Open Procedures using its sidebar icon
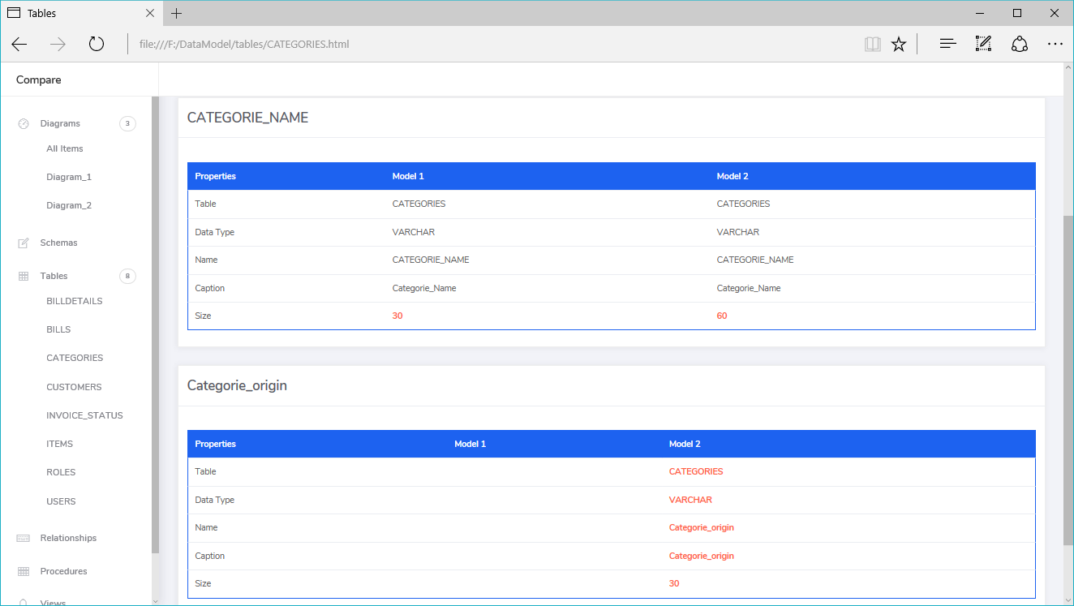This screenshot has width=1074, height=606. (x=23, y=571)
